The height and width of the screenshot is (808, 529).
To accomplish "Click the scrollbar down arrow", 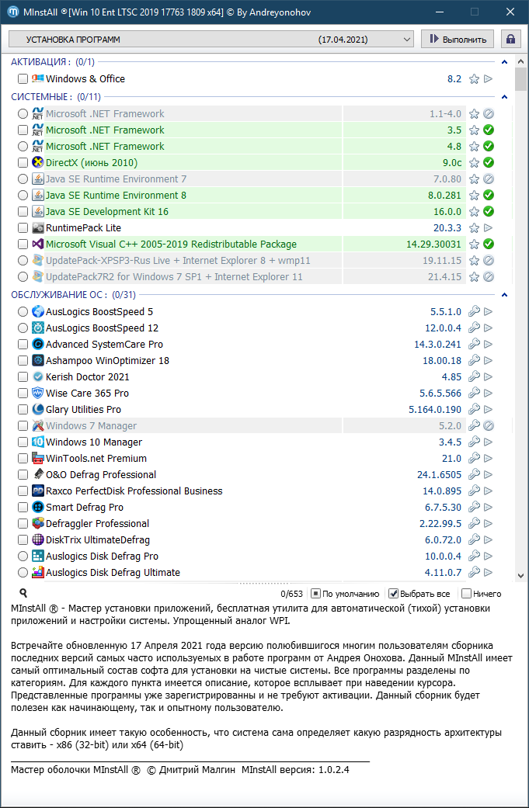I will [x=521, y=575].
